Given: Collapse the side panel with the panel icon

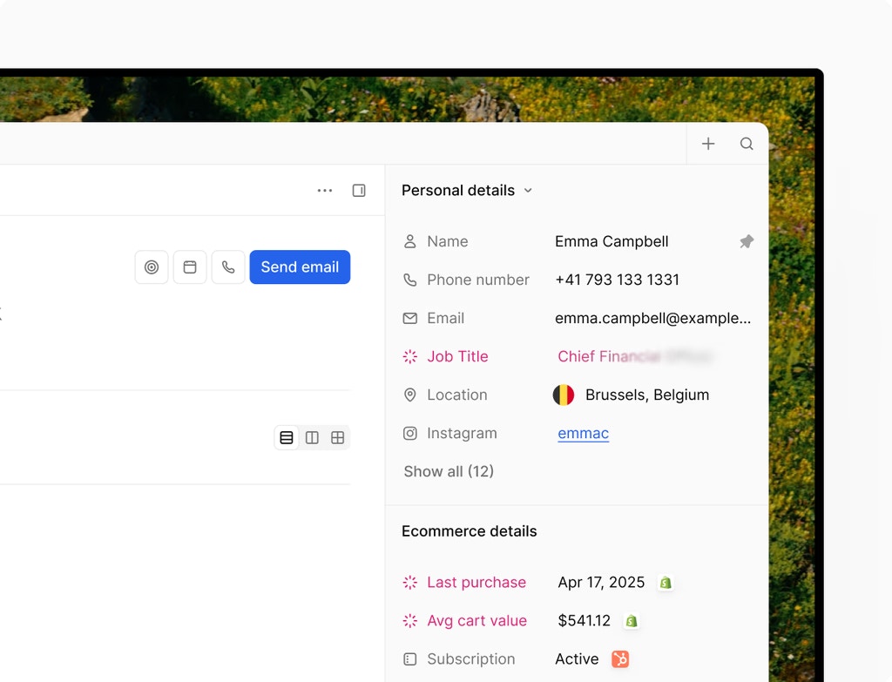Looking at the screenshot, I should [359, 190].
